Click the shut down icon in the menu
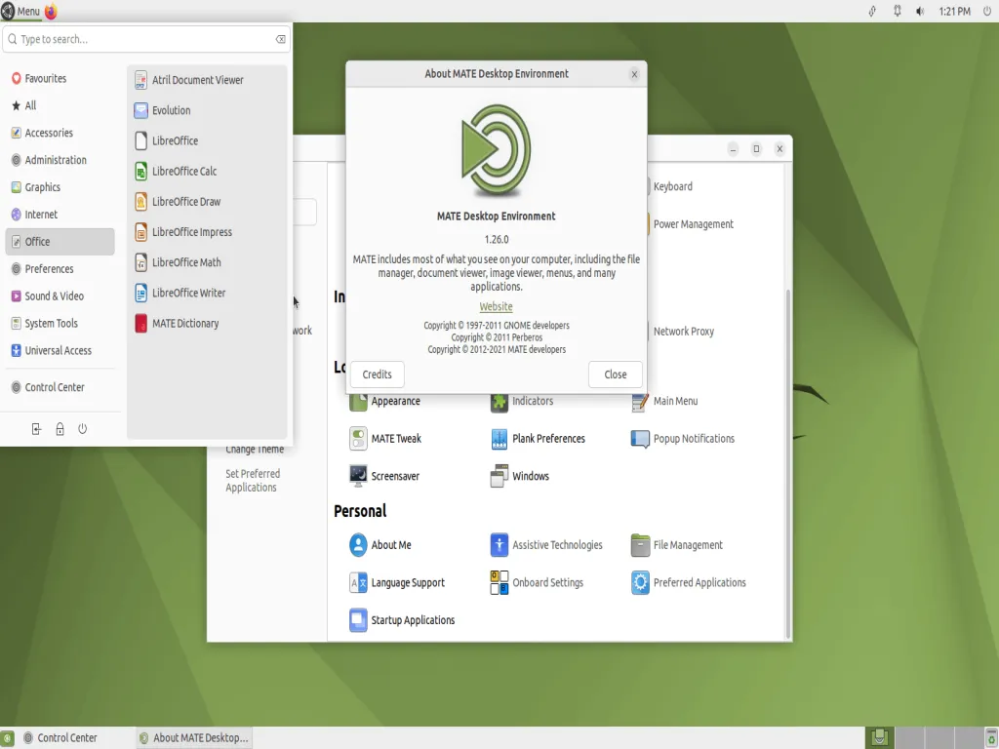 click(x=82, y=429)
